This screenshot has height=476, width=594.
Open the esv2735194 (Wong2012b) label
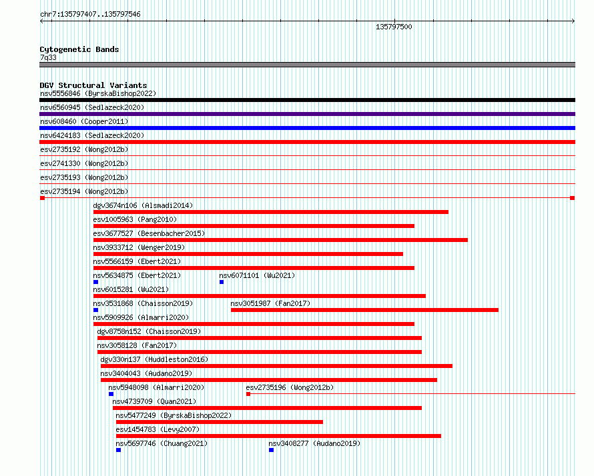(84, 191)
